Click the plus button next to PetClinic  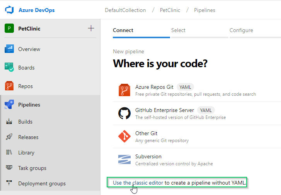(x=91, y=28)
